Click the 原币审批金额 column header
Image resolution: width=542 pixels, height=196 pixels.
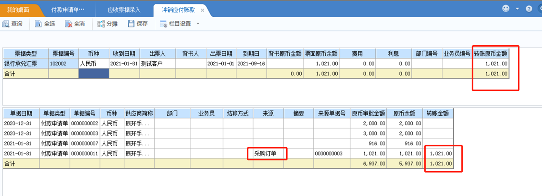tap(368, 113)
